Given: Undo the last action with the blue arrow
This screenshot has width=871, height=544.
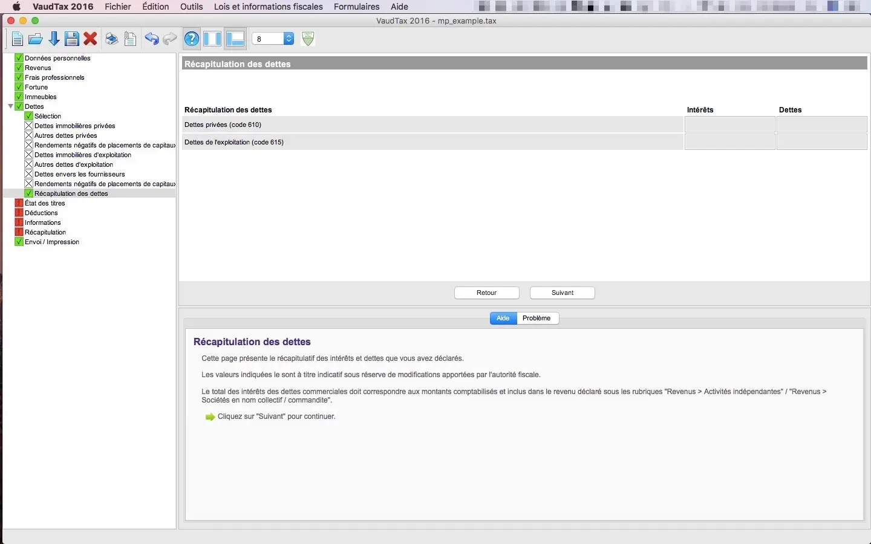Looking at the screenshot, I should [x=152, y=39].
